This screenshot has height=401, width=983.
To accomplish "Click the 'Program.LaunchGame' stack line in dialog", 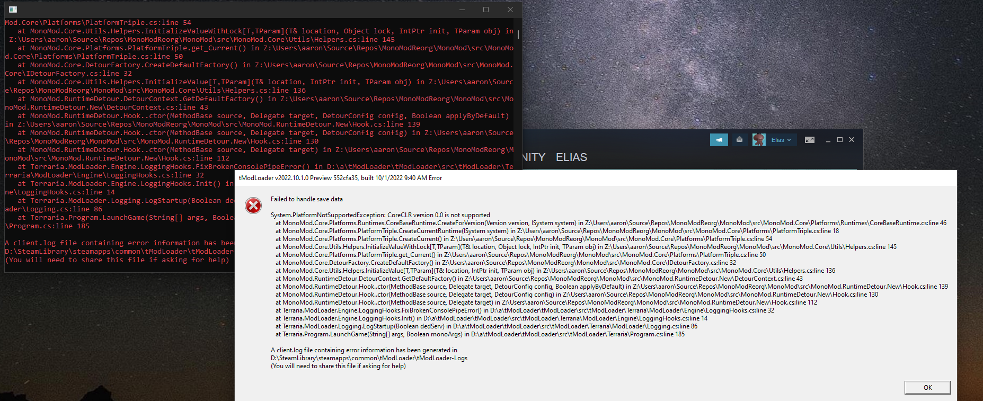I will coord(480,334).
